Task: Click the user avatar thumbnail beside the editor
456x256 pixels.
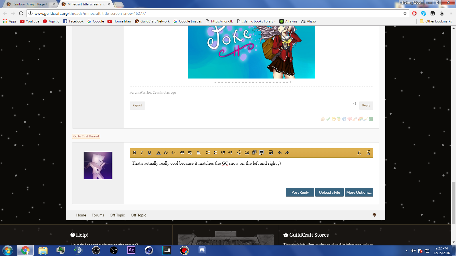Action: click(98, 166)
